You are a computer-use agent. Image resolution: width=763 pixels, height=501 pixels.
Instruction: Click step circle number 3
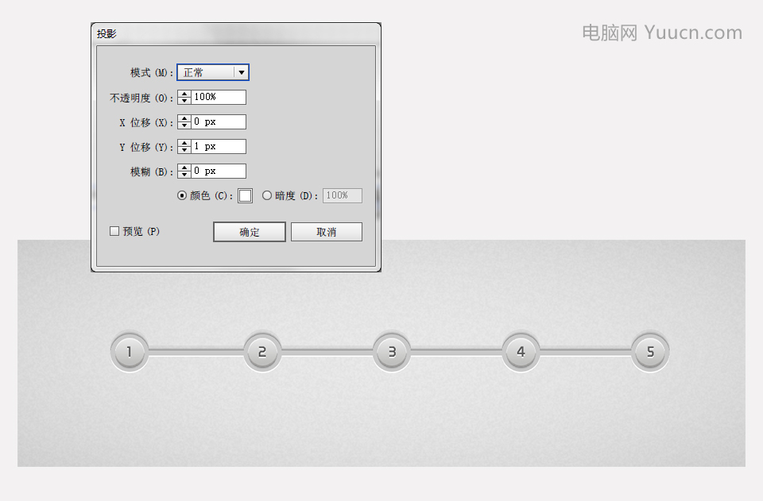392,352
